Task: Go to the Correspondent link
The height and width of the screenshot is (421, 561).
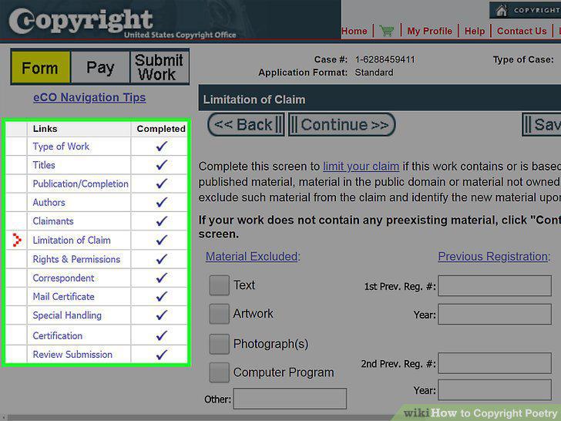Action: (x=63, y=278)
